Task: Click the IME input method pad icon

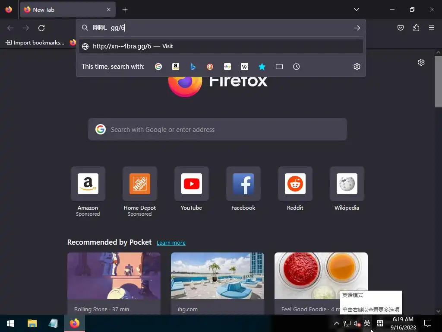Action: pos(380,323)
